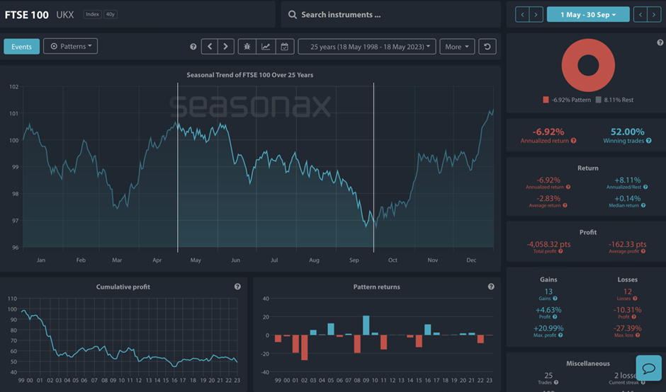Click the '+0.14%' median return value

click(x=627, y=199)
